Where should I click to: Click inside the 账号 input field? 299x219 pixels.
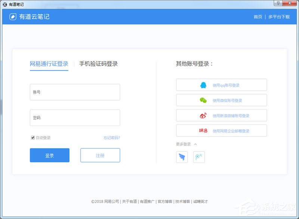point(75,92)
